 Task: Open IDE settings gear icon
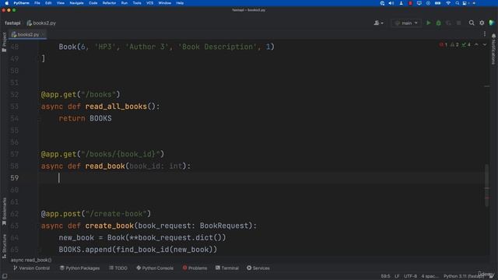(482, 23)
